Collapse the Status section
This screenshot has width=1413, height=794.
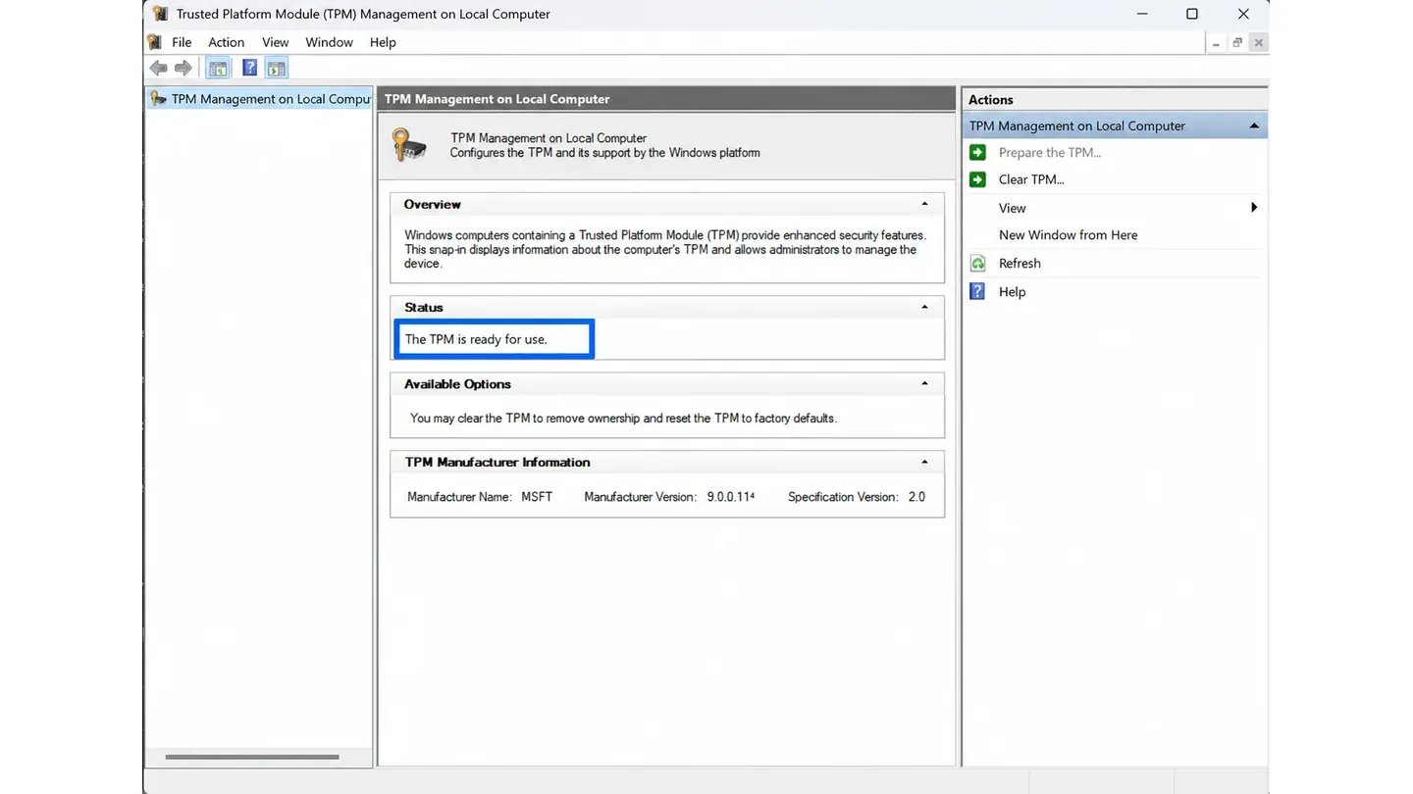pyautogui.click(x=924, y=307)
